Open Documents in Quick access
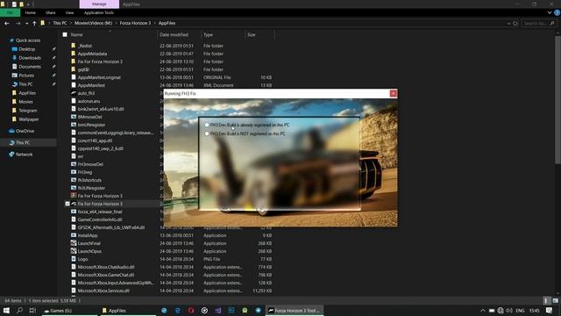561x316 pixels. click(x=30, y=67)
